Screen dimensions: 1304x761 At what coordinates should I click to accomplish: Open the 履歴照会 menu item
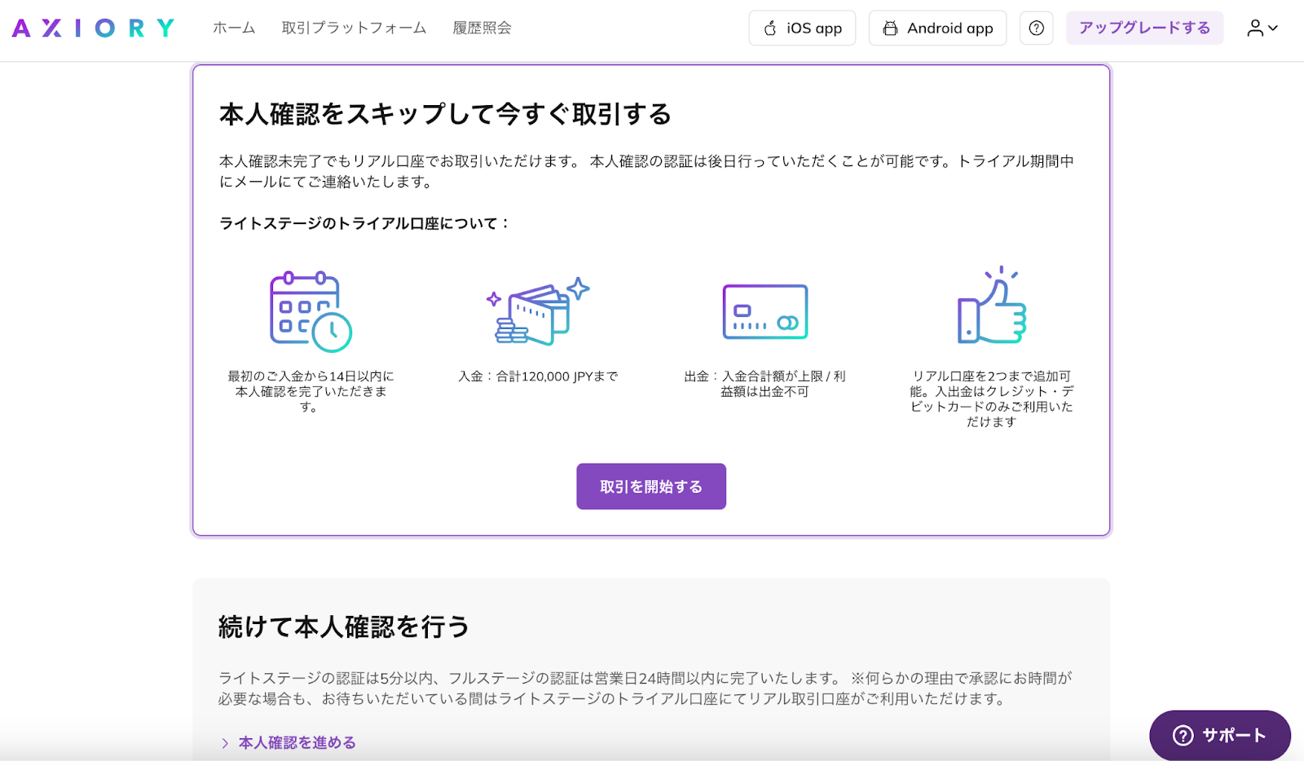482,28
